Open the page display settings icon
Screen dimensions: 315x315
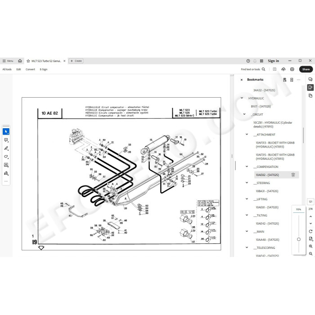point(310,238)
